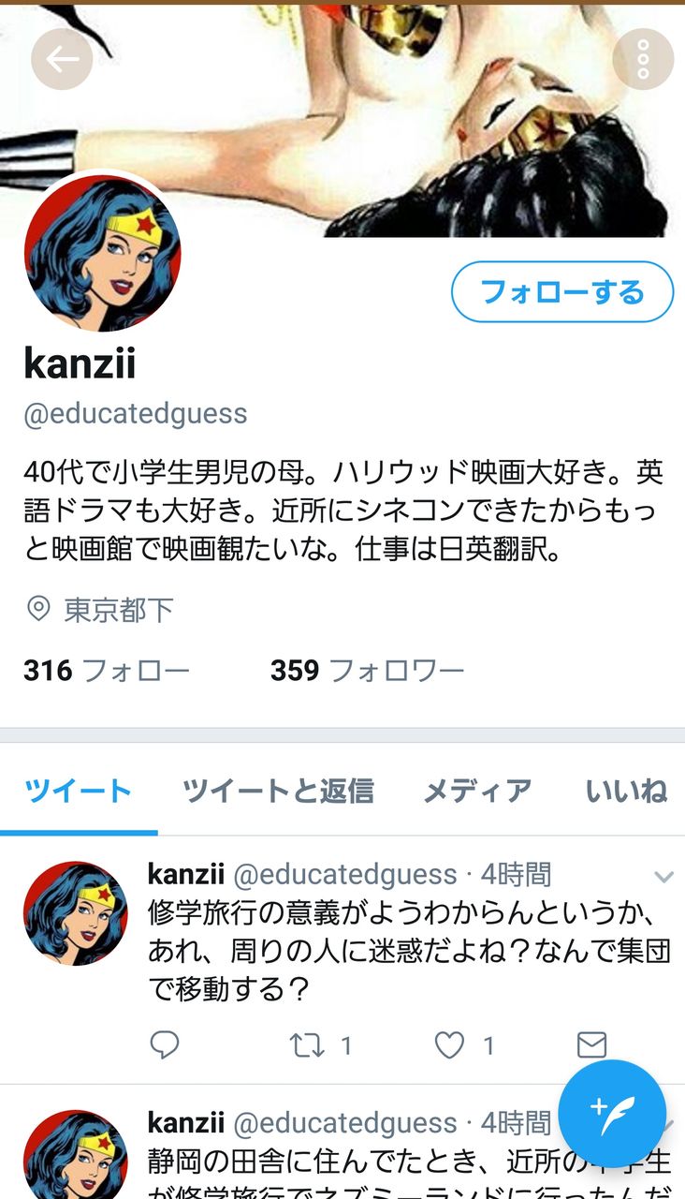Image resolution: width=685 pixels, height=1199 pixels.
Task: Select the ツイート tab
Action: click(x=79, y=792)
